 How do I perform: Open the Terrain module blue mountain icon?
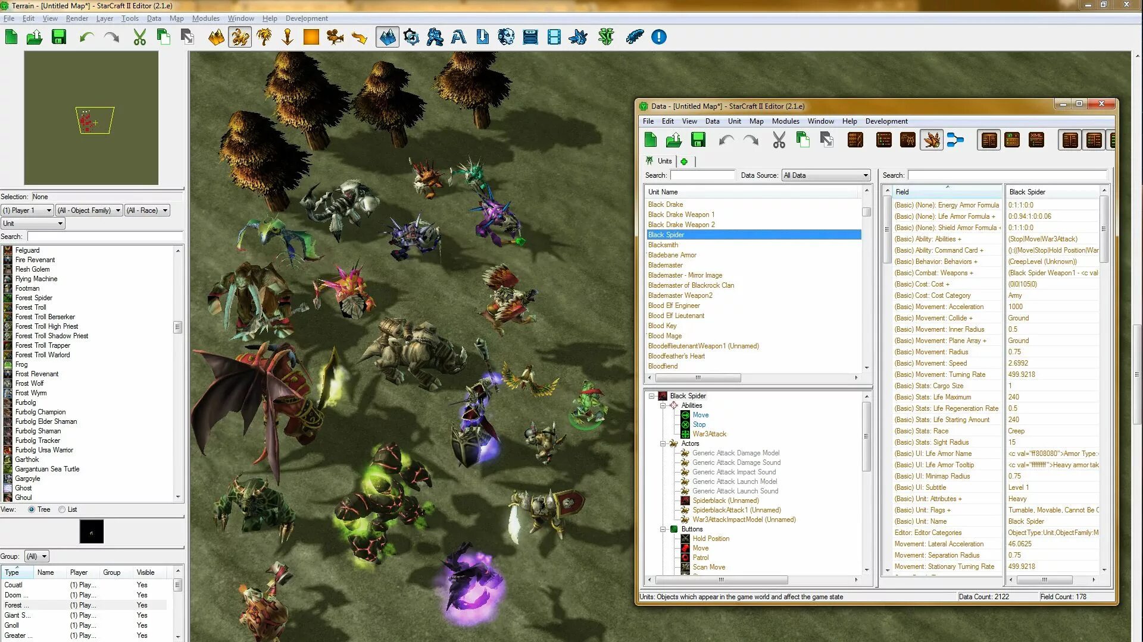point(388,37)
